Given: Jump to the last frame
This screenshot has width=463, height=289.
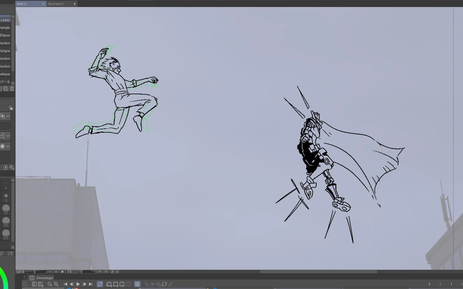Looking at the screenshot, I should [90, 284].
